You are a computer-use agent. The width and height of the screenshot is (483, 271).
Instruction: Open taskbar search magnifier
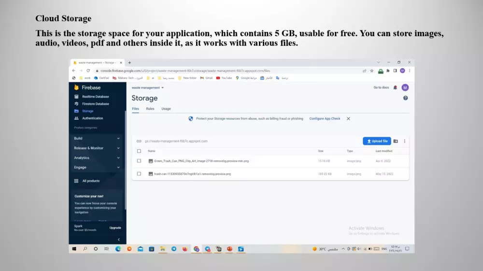point(85,249)
